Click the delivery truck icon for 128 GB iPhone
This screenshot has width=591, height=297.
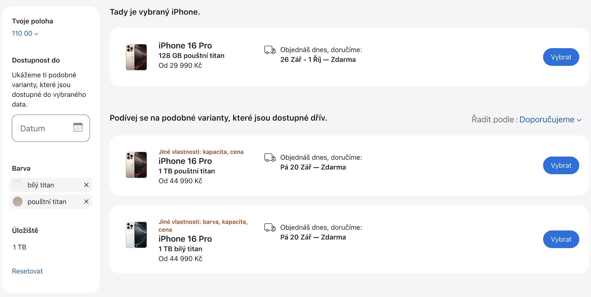pos(270,50)
